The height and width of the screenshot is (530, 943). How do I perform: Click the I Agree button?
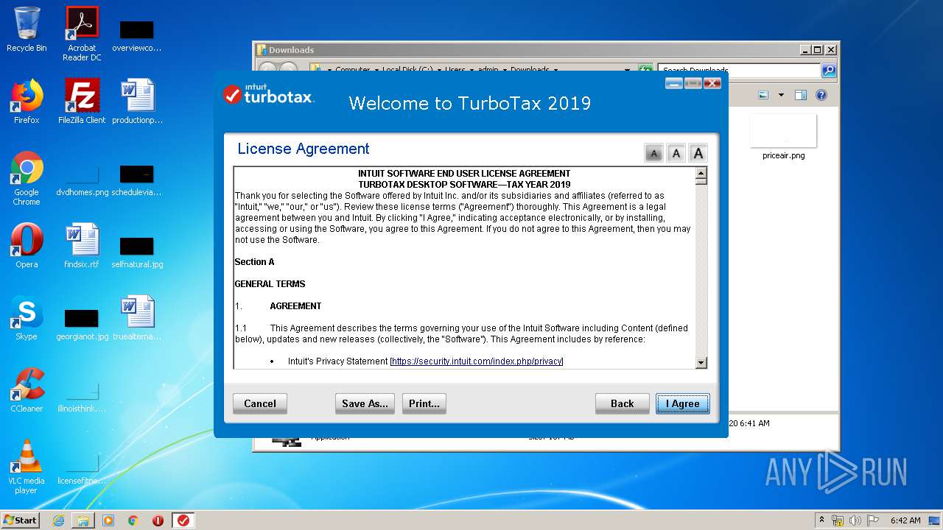click(x=682, y=403)
